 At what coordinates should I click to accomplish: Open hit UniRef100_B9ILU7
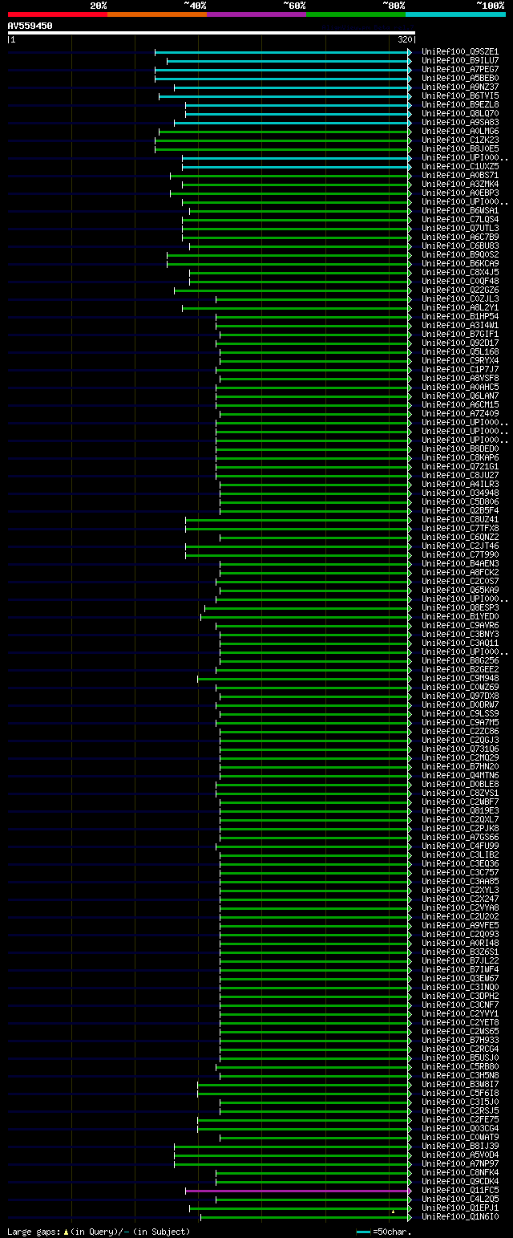tap(460, 61)
